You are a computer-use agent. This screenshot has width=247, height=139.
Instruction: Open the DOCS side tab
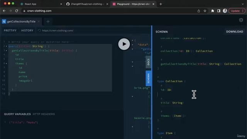point(148,62)
